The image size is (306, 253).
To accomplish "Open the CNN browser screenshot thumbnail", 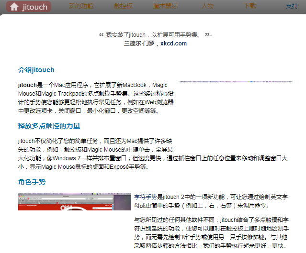I will (75, 201).
